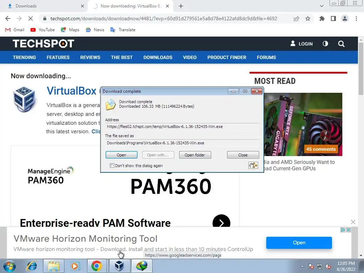The height and width of the screenshot is (273, 364).
Task: Close the Now downloading VirtualBox tab
Action: pyautogui.click(x=167, y=6)
